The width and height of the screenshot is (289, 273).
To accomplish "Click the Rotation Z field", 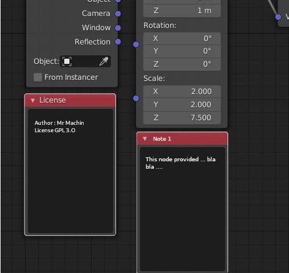I will [x=182, y=64].
